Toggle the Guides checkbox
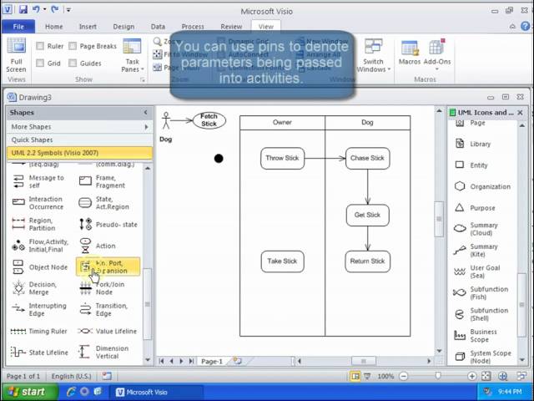534x401 pixels. point(73,63)
